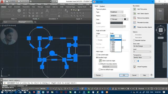Open AutoCAD application menu logo
This screenshot has height=94, width=168.
[x=2, y=2]
